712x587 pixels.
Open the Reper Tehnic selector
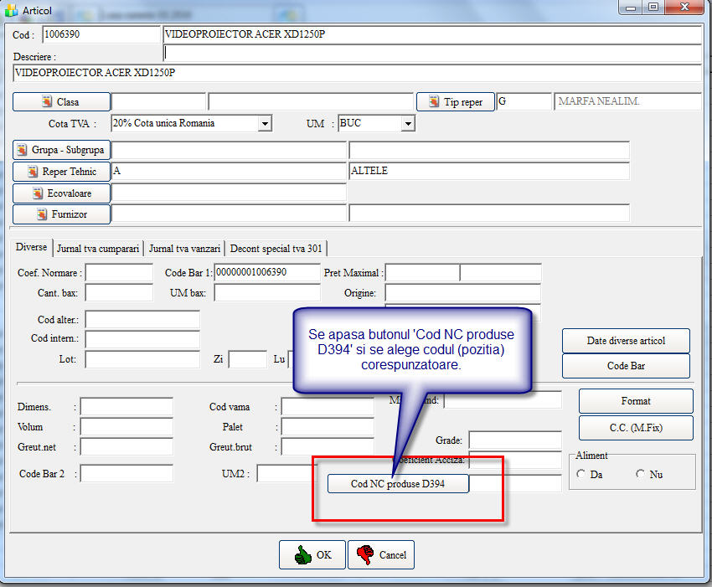click(61, 172)
